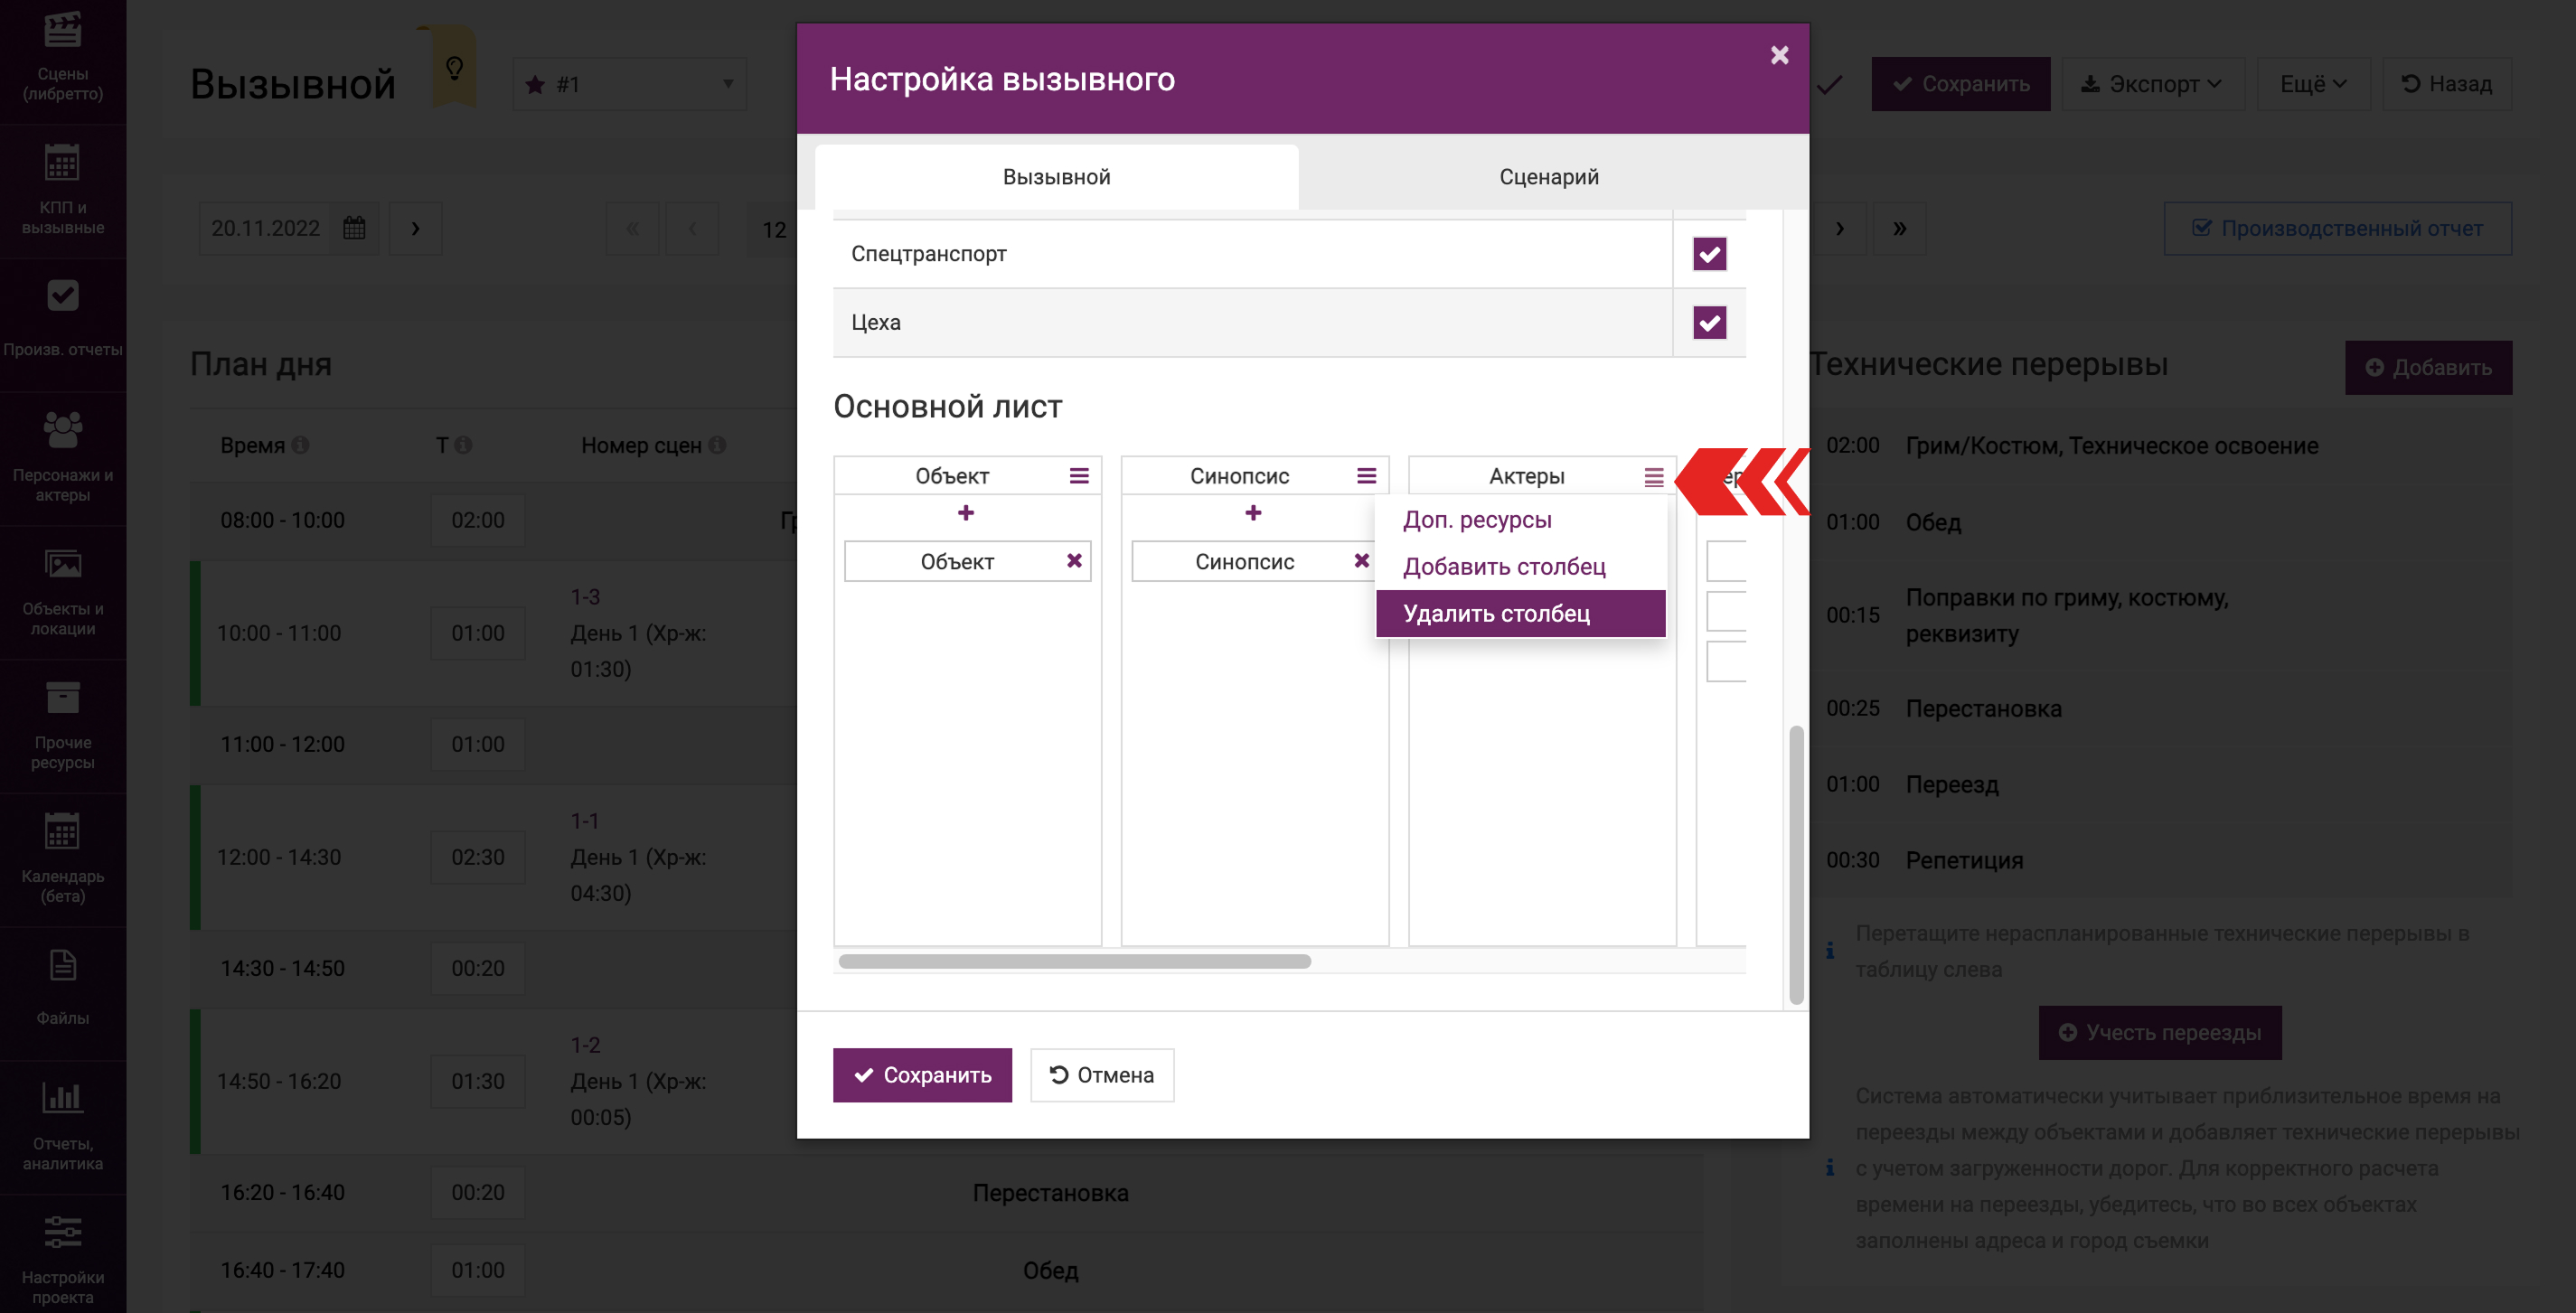The width and height of the screenshot is (2576, 1313).
Task: Open Объекты и локации section
Action: [63, 592]
